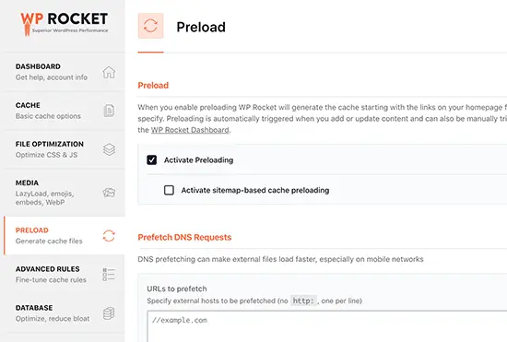507x342 pixels.
Task: Click the Media images icon
Action: coord(109,193)
